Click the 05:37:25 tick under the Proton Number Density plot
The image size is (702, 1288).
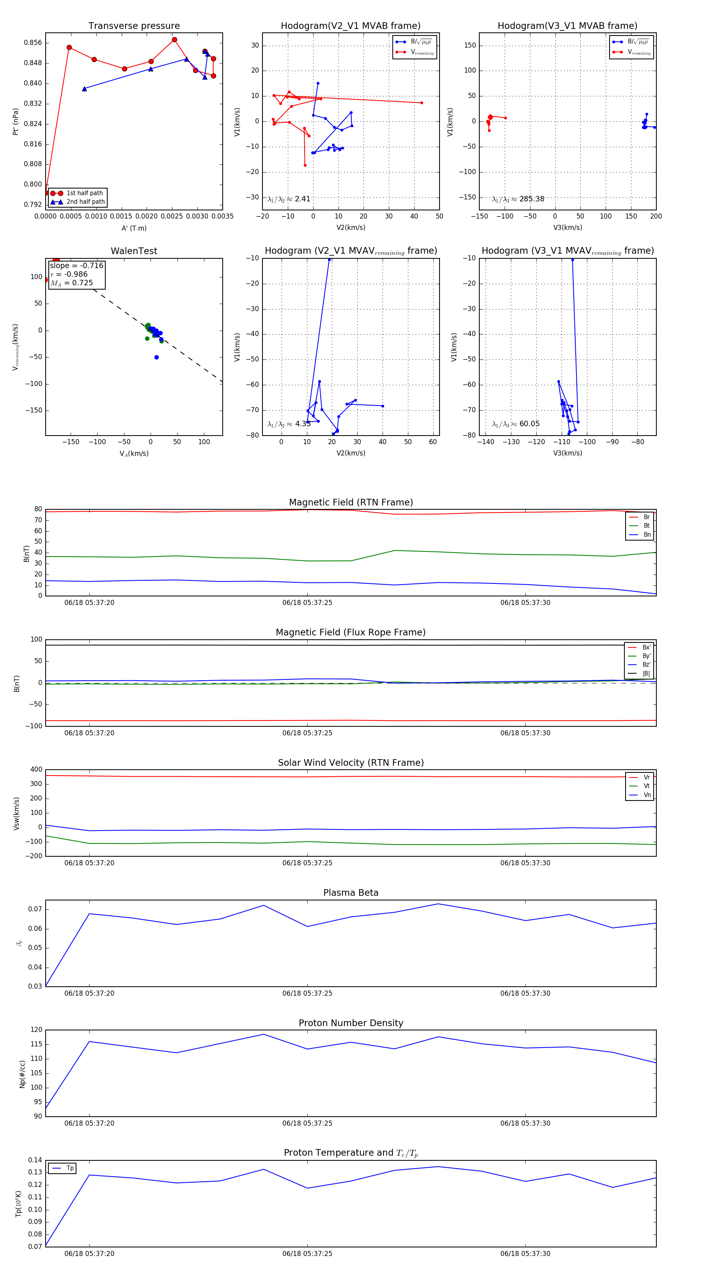pos(307,1124)
